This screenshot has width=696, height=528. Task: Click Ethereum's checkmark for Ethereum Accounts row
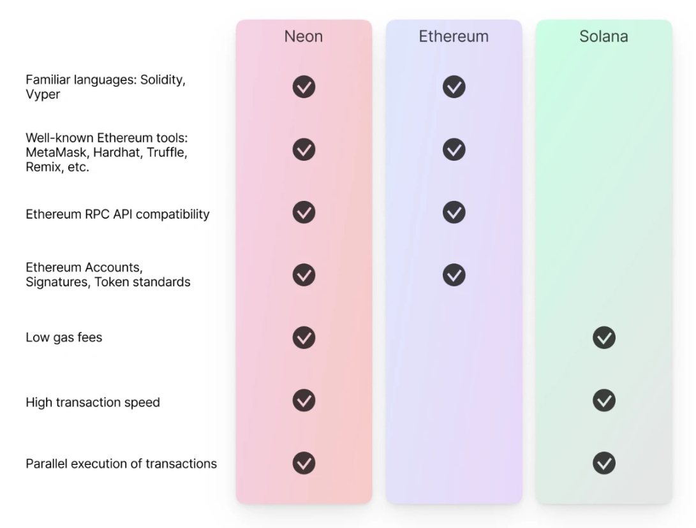click(454, 275)
